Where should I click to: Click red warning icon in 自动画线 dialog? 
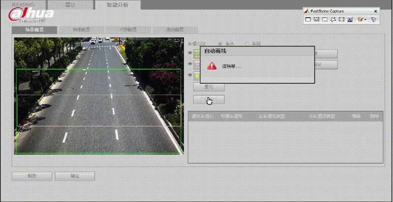point(211,66)
